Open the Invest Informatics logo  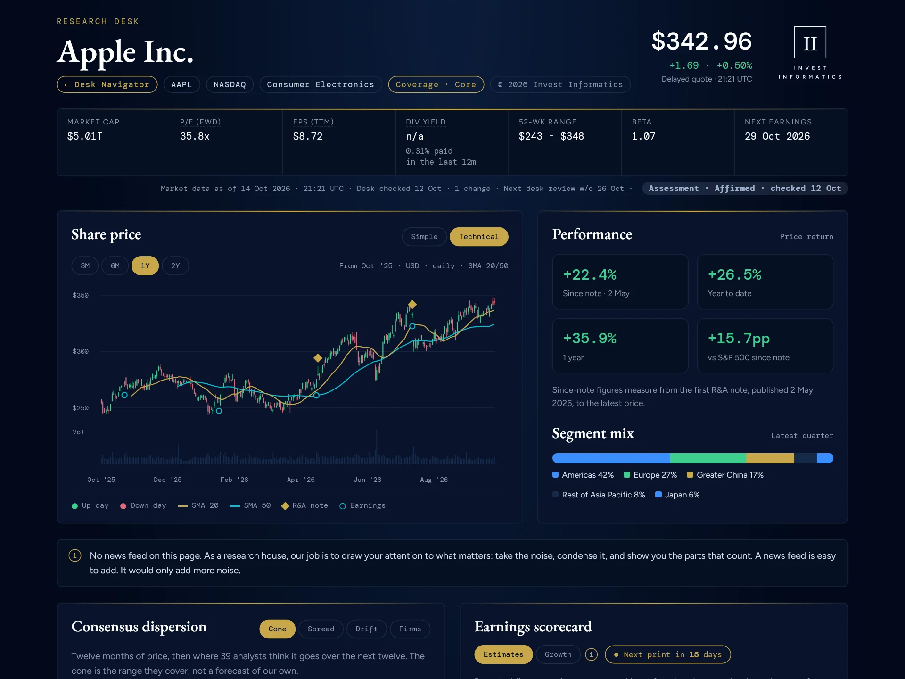[x=810, y=53]
